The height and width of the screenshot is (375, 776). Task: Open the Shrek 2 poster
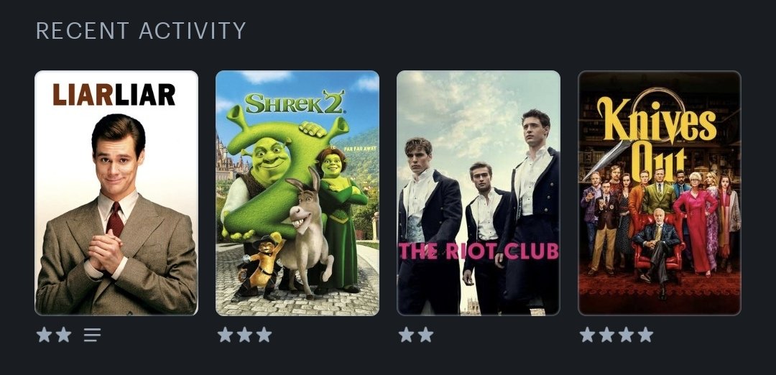point(297,193)
